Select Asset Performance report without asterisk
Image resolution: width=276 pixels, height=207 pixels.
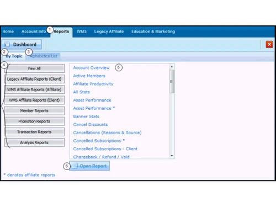point(92,100)
